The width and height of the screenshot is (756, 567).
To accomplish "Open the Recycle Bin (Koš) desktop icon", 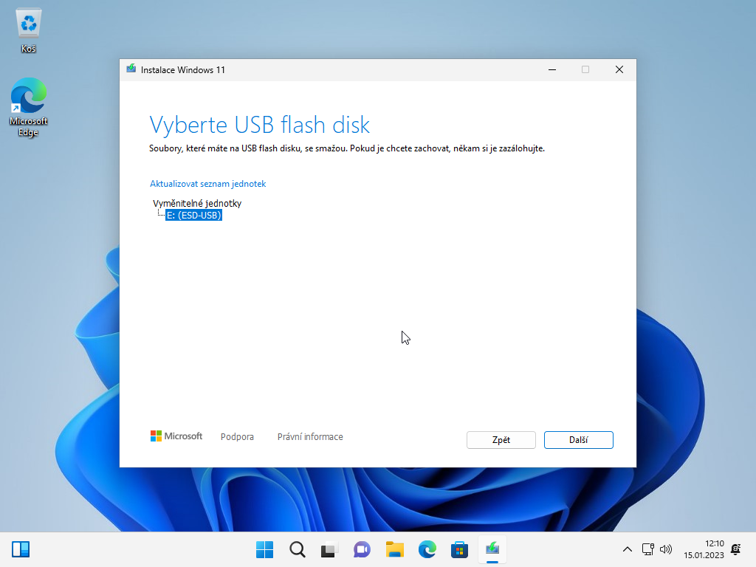I will tap(29, 31).
